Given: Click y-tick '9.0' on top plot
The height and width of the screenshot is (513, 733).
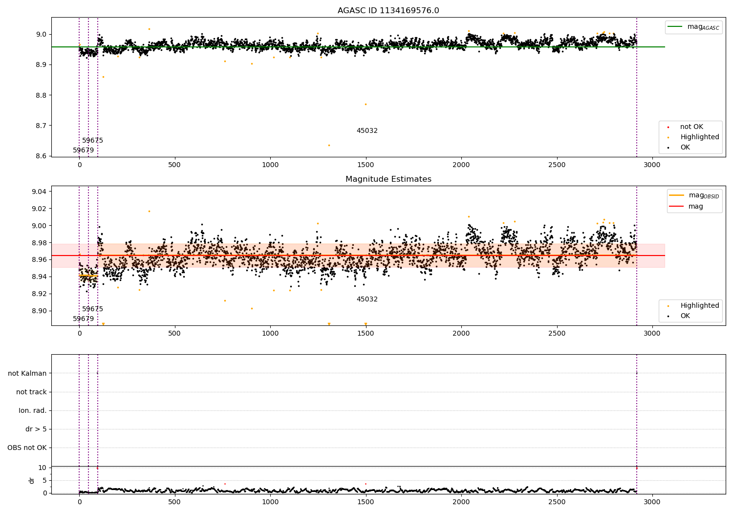Looking at the screenshot, I should pyautogui.click(x=42, y=34).
